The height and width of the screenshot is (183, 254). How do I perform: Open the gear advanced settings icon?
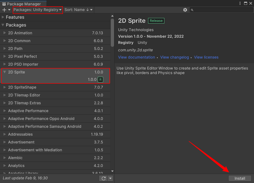point(185,10)
